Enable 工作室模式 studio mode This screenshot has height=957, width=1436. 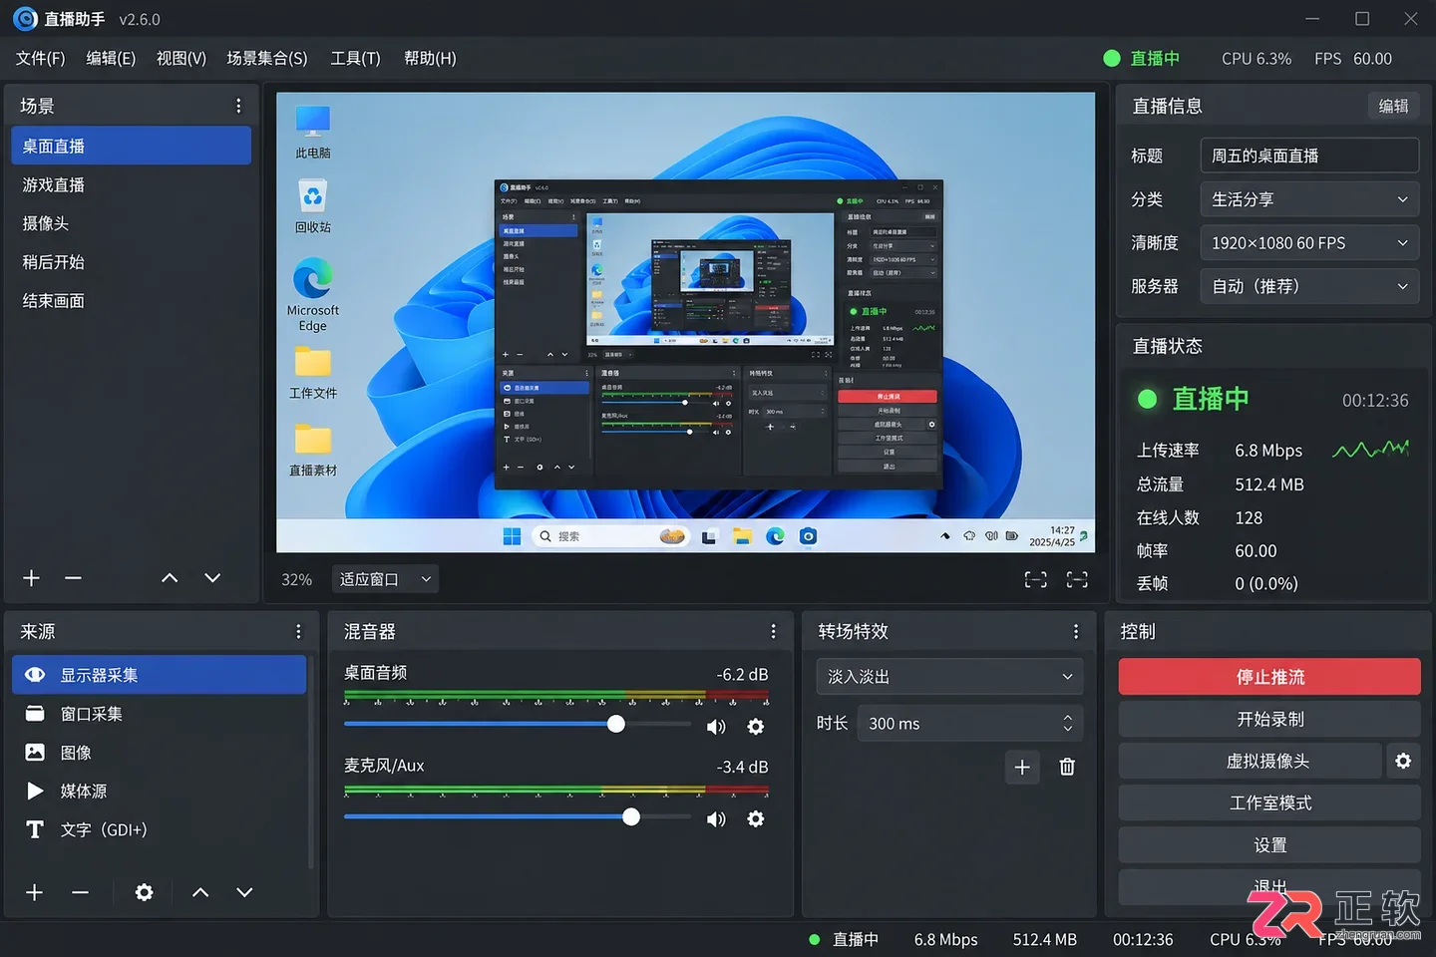tap(1269, 802)
